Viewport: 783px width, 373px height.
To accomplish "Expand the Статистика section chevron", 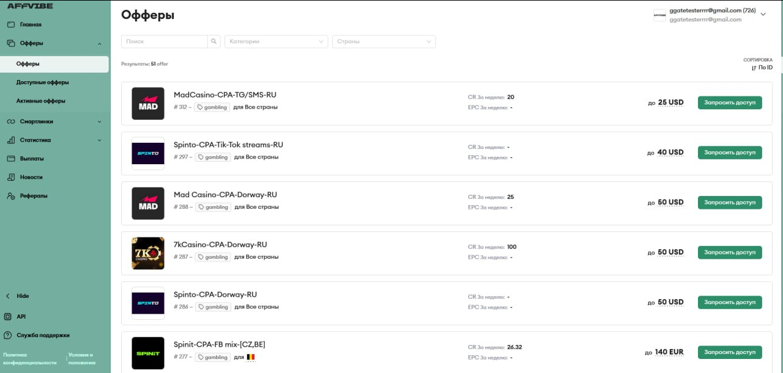I will coord(100,140).
